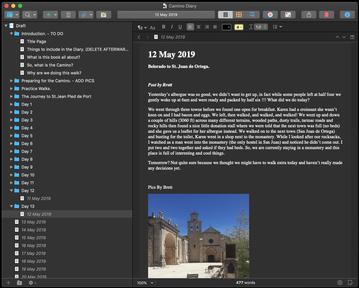Align text right

[207, 27]
